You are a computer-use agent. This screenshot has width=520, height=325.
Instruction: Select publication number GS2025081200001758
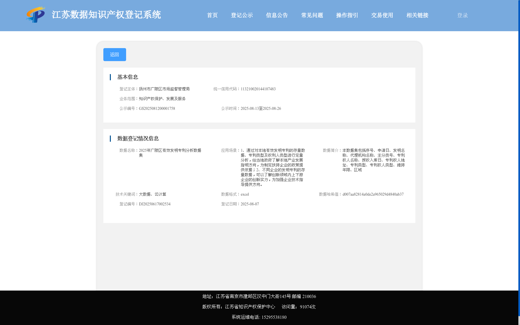pos(157,109)
